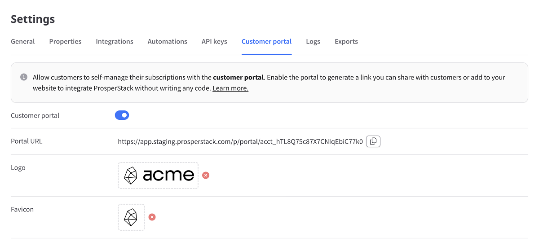This screenshot has height=246, width=539.
Task: Select the Customer portal tab
Action: point(267,41)
